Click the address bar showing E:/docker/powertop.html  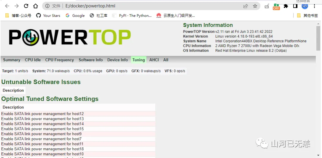(x=148, y=6)
